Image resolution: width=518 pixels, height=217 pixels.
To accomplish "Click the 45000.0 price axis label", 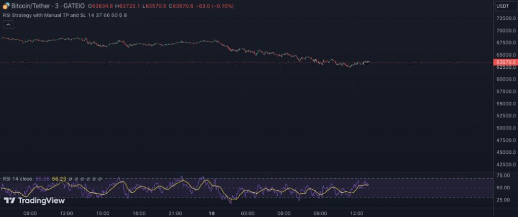I will pyautogui.click(x=506, y=152).
